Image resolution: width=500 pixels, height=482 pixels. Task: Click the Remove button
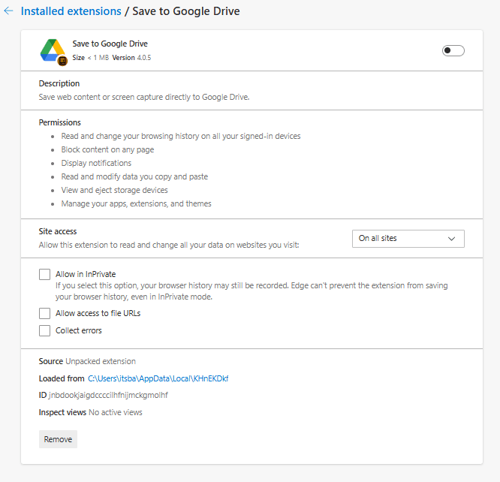tap(58, 439)
